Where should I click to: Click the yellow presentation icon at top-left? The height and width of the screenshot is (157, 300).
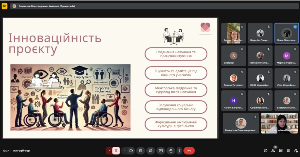(4, 6)
